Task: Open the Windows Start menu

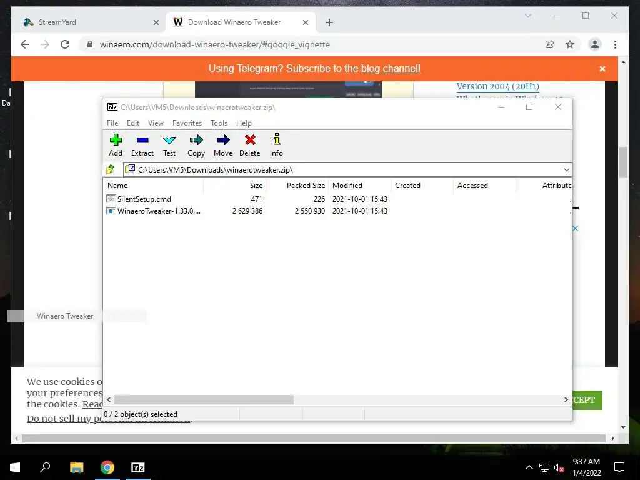Action: pos(15,467)
